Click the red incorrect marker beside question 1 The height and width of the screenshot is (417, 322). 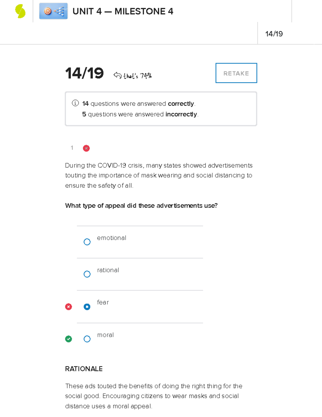[86, 148]
